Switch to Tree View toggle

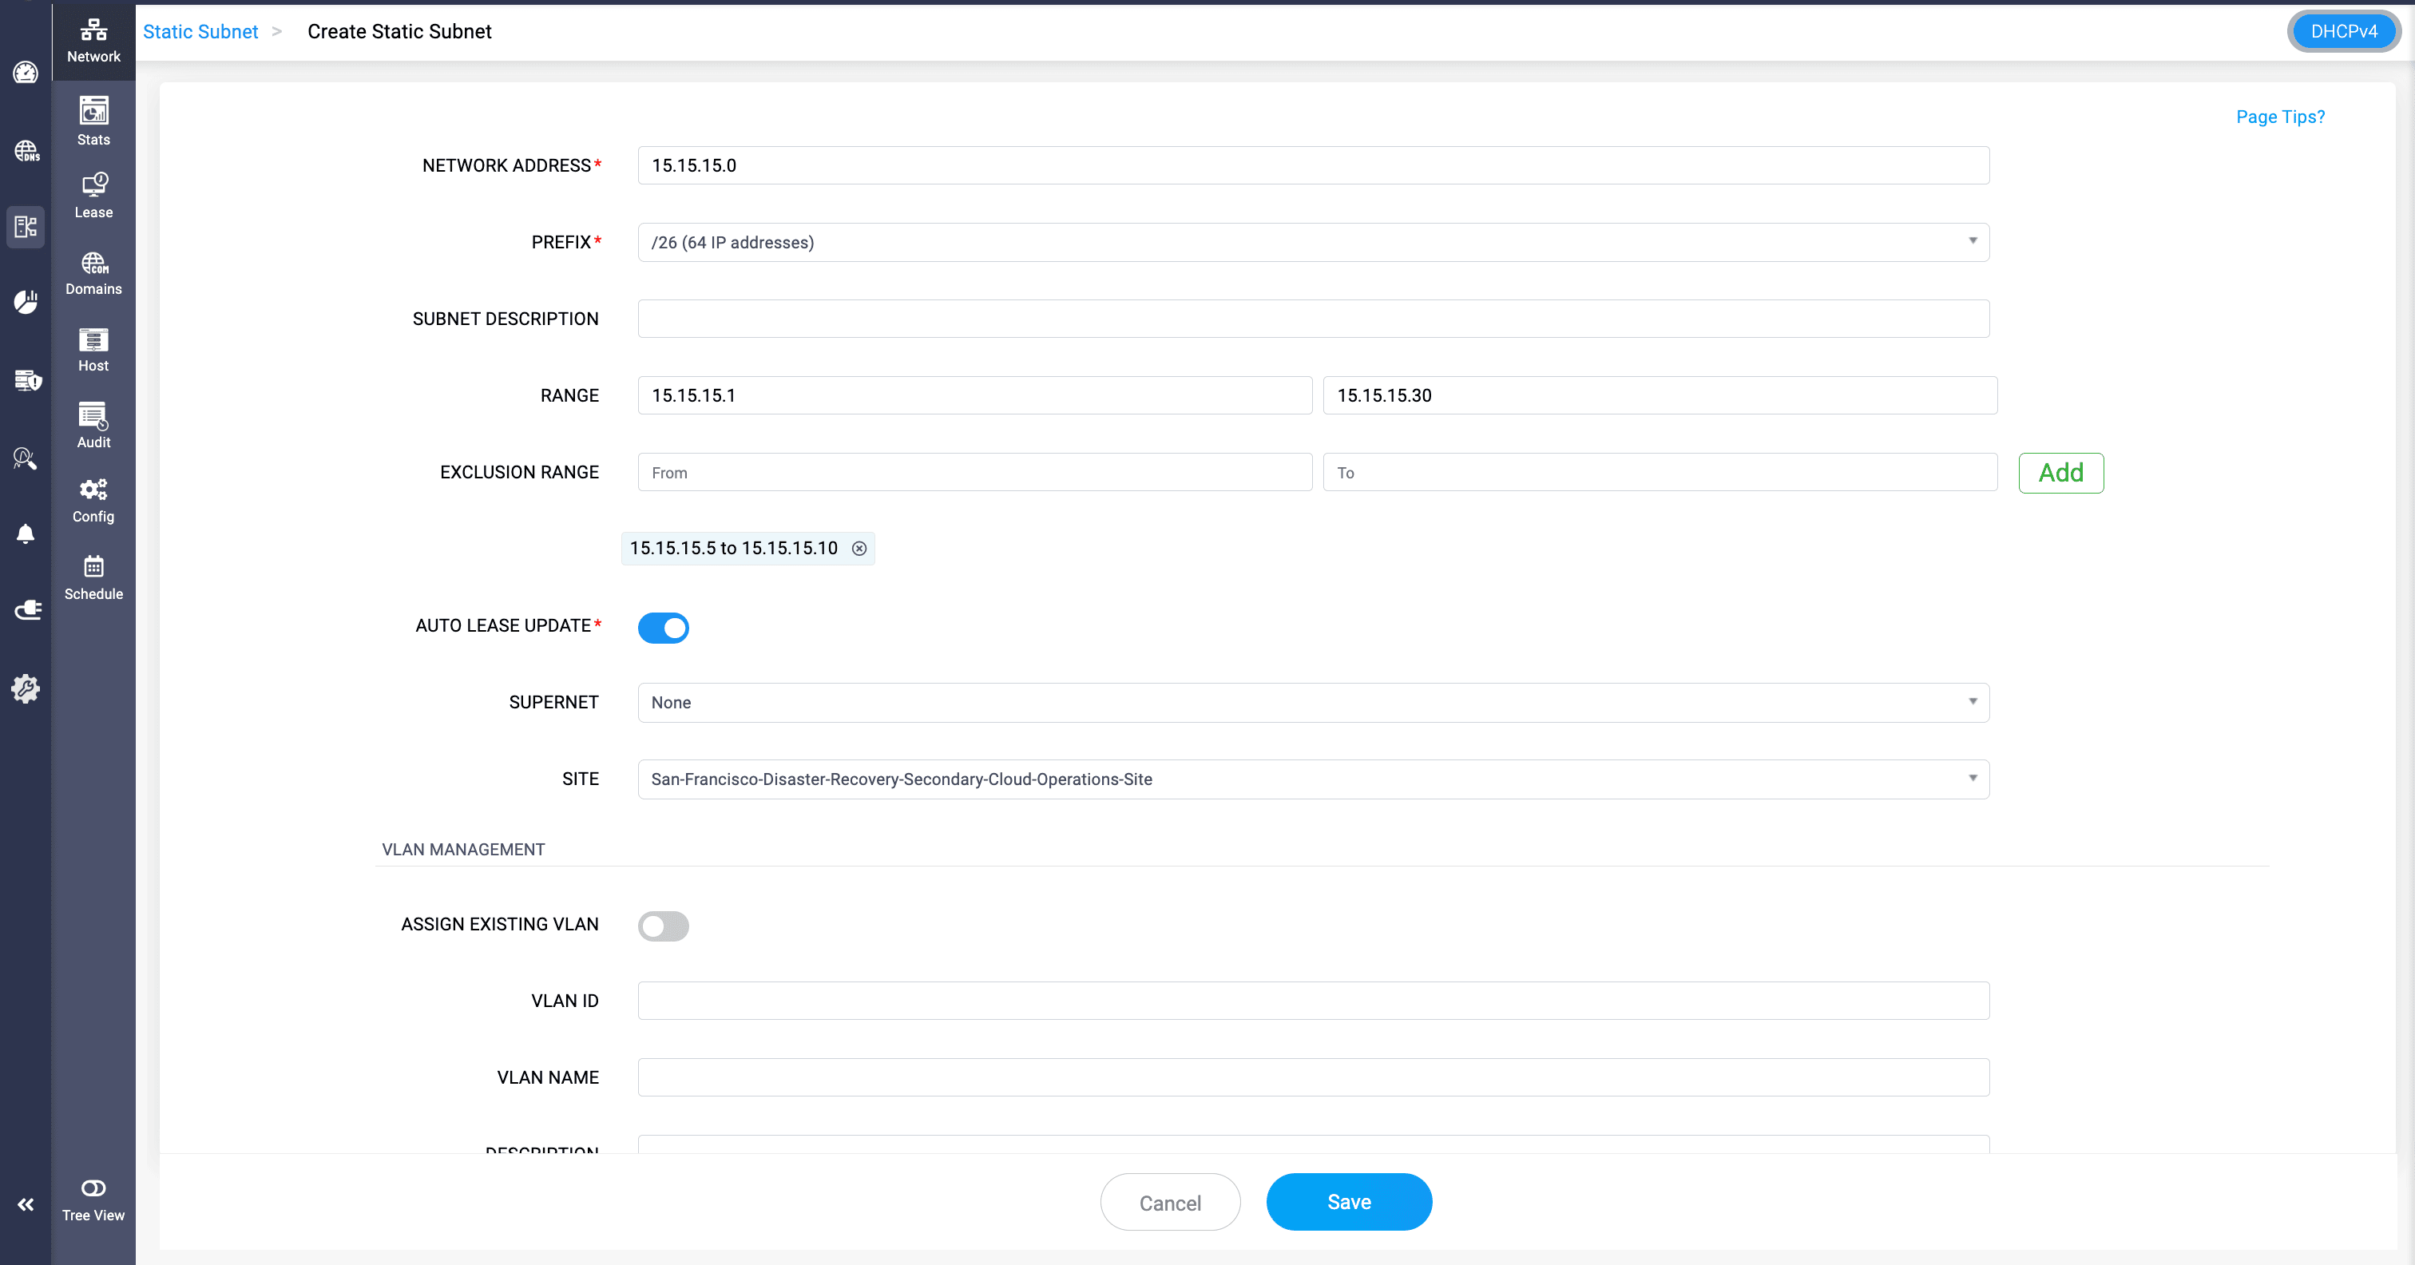coord(93,1189)
